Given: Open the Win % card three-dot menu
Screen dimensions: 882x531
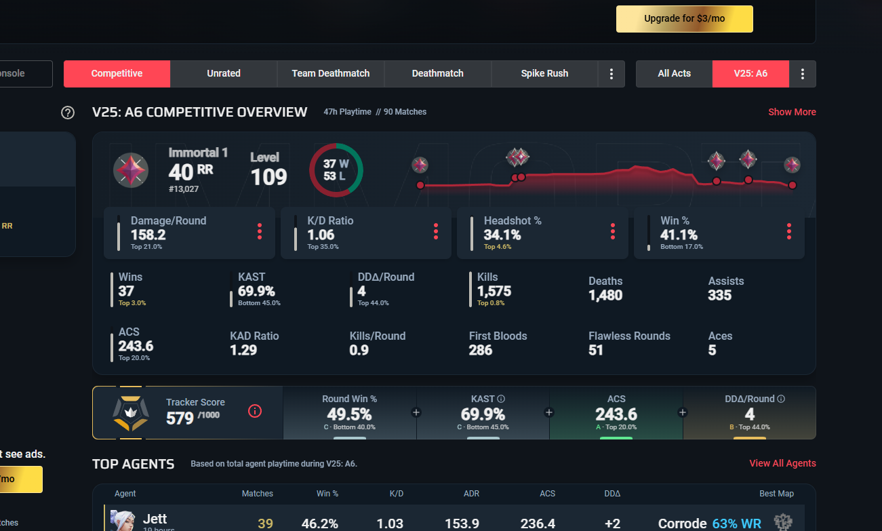Looking at the screenshot, I should pyautogui.click(x=789, y=232).
